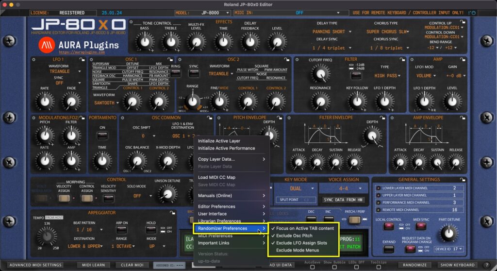
Task: Click the OSC Common gear icon
Action: (x=122, y=118)
